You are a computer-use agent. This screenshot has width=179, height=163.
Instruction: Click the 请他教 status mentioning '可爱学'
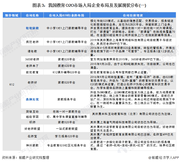[x=133, y=51]
